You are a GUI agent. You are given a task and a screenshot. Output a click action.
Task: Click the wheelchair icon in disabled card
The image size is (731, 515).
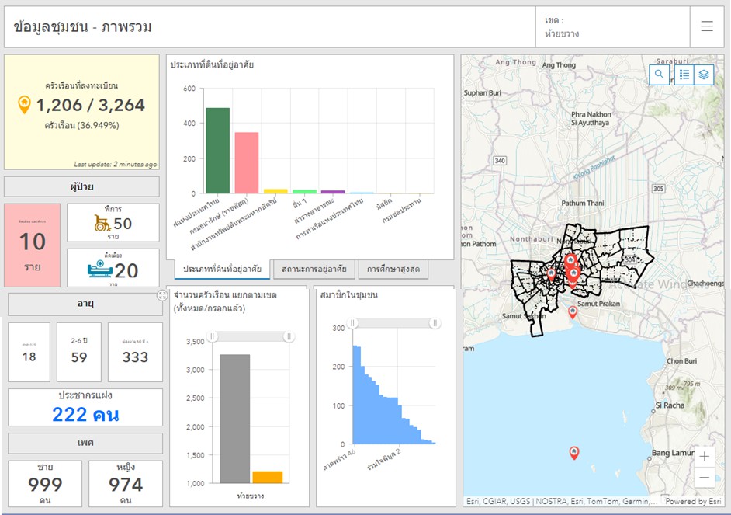[101, 224]
